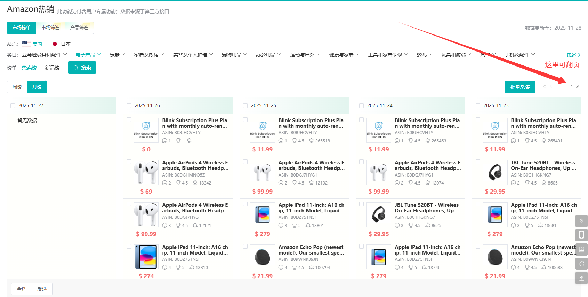Select all products under 2025-11-25
Viewport: 588px width, 297px height.
pyautogui.click(x=245, y=105)
